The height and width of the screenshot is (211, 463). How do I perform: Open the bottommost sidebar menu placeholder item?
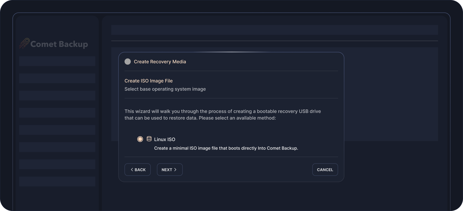tap(57, 181)
